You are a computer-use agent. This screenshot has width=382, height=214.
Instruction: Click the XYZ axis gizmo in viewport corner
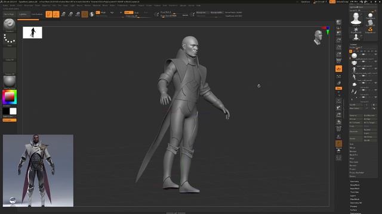[326, 30]
